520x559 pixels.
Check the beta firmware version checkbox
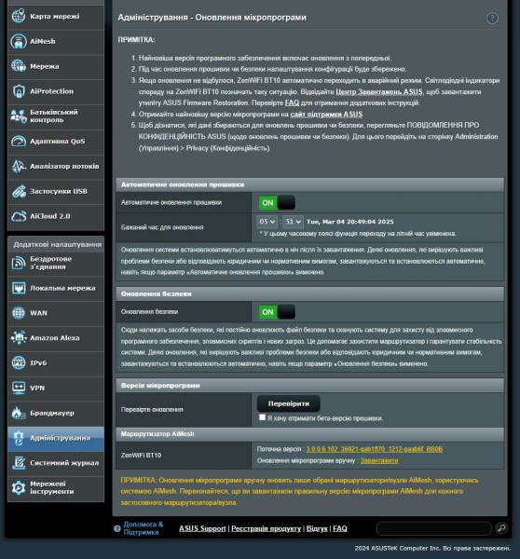262,417
